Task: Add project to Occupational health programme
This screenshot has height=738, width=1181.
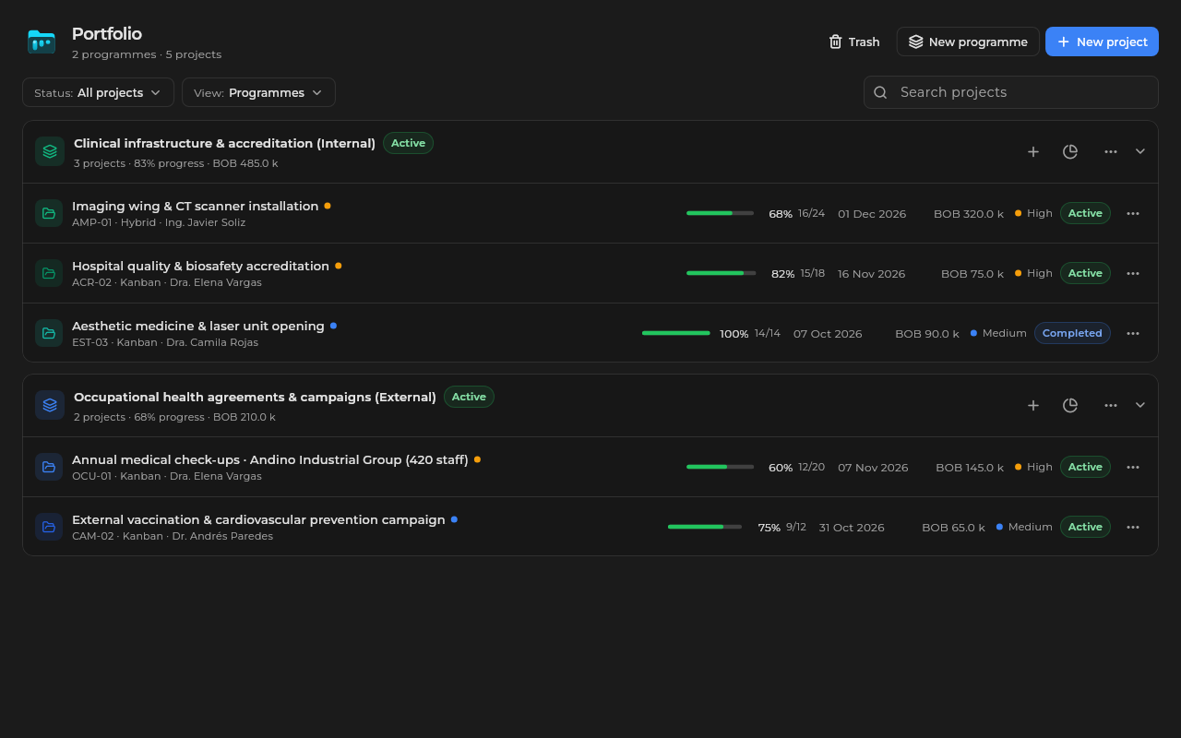Action: point(1033,405)
